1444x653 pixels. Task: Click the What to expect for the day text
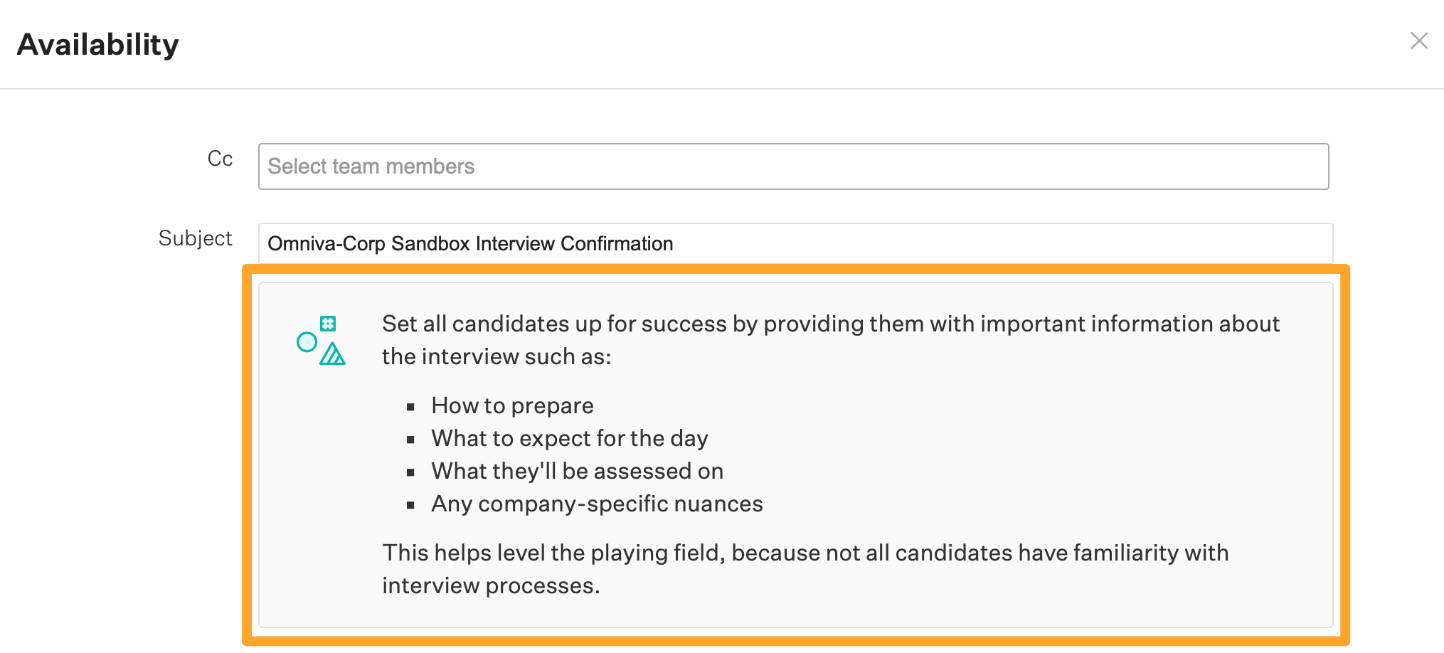coord(569,439)
